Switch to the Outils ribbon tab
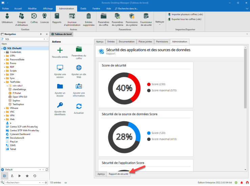Viewport: 250px width, 186px height. [x=83, y=8]
